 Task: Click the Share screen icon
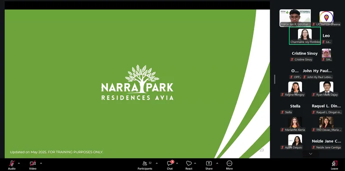pyautogui.click(x=208, y=164)
